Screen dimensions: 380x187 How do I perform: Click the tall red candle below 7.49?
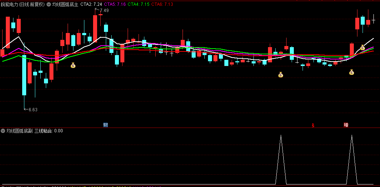[x=95, y=28]
